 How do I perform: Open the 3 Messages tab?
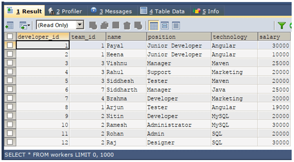pos(111,11)
